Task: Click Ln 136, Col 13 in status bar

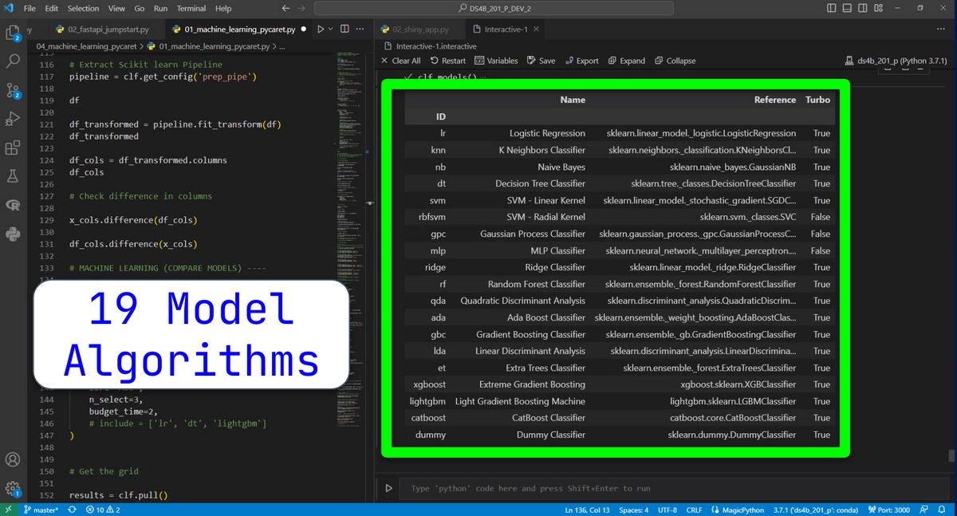Action: pos(587,510)
